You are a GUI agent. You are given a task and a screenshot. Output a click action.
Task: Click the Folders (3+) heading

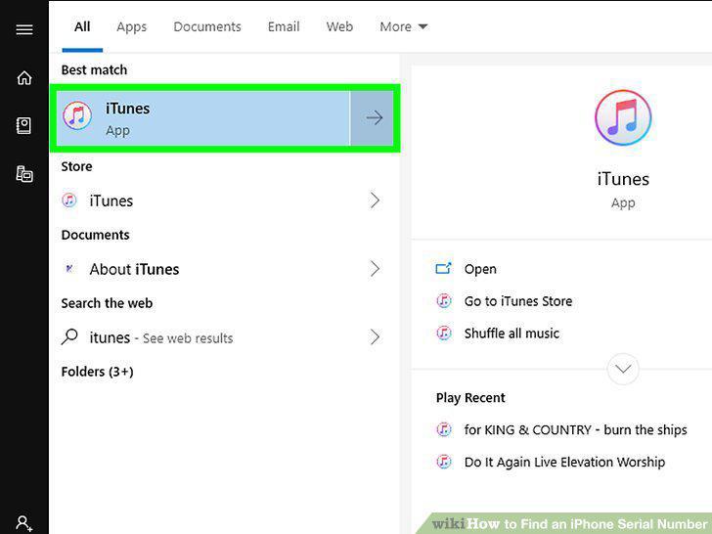(97, 372)
